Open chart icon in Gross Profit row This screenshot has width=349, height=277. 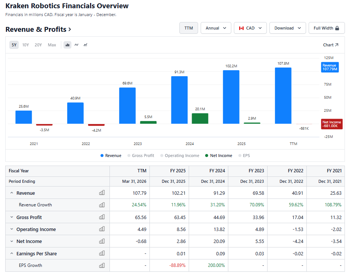pos(102,217)
